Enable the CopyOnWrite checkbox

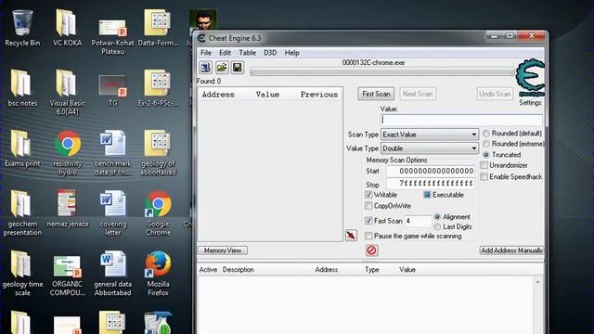tap(368, 206)
